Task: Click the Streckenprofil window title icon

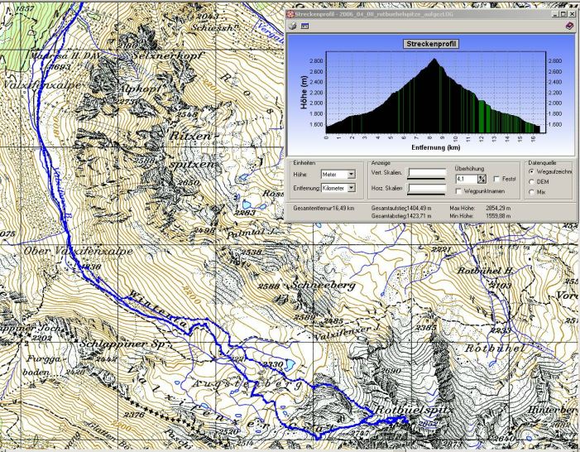Action: pyautogui.click(x=290, y=14)
